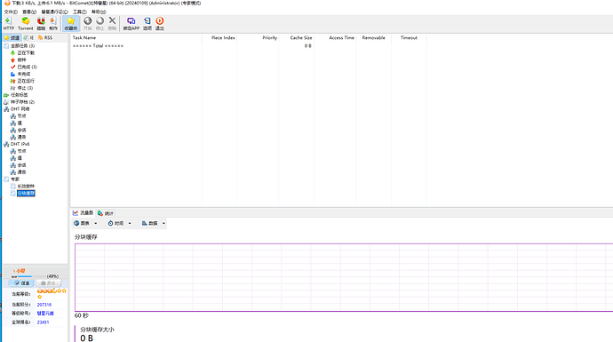Switch to the 统计 statistics tab
The width and height of the screenshot is (613, 342).
[106, 213]
